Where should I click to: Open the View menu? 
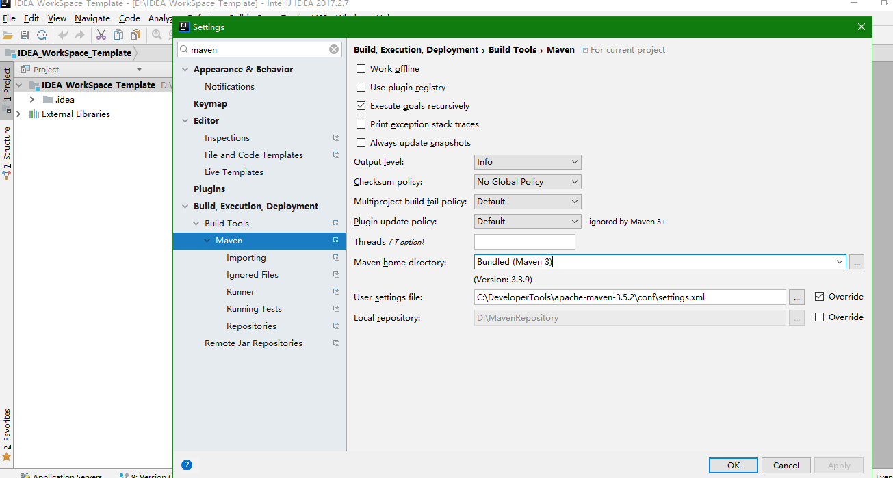(x=57, y=18)
